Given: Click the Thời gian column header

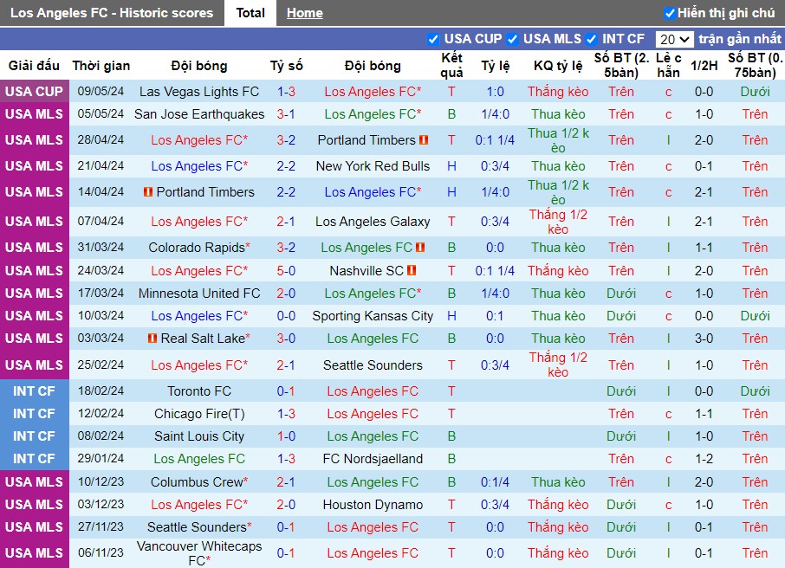Looking at the screenshot, I should [x=101, y=66].
